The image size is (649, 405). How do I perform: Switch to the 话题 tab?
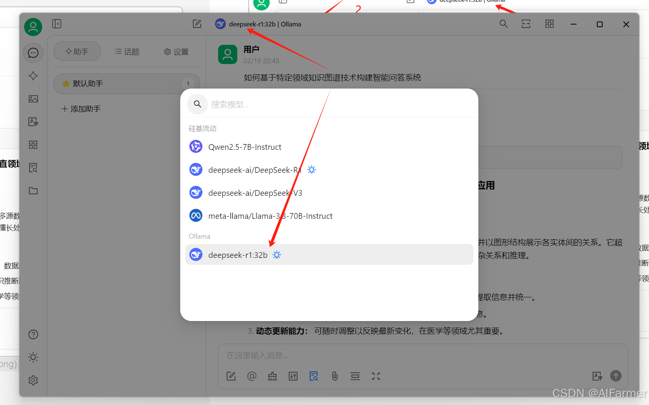pos(127,52)
